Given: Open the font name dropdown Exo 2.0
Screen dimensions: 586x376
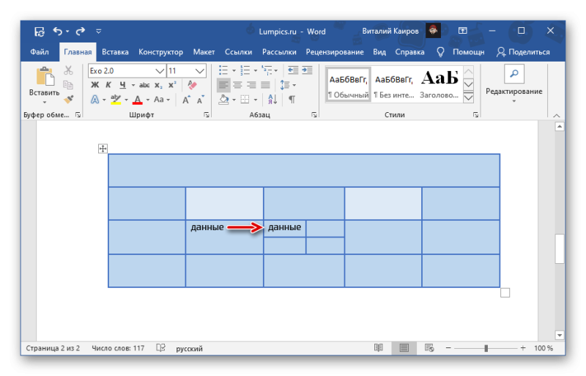Looking at the screenshot, I should [x=160, y=70].
